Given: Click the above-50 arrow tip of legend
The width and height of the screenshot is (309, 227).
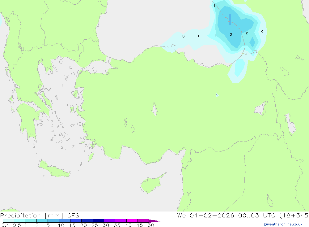Looking at the screenshot, I should (x=154, y=221).
